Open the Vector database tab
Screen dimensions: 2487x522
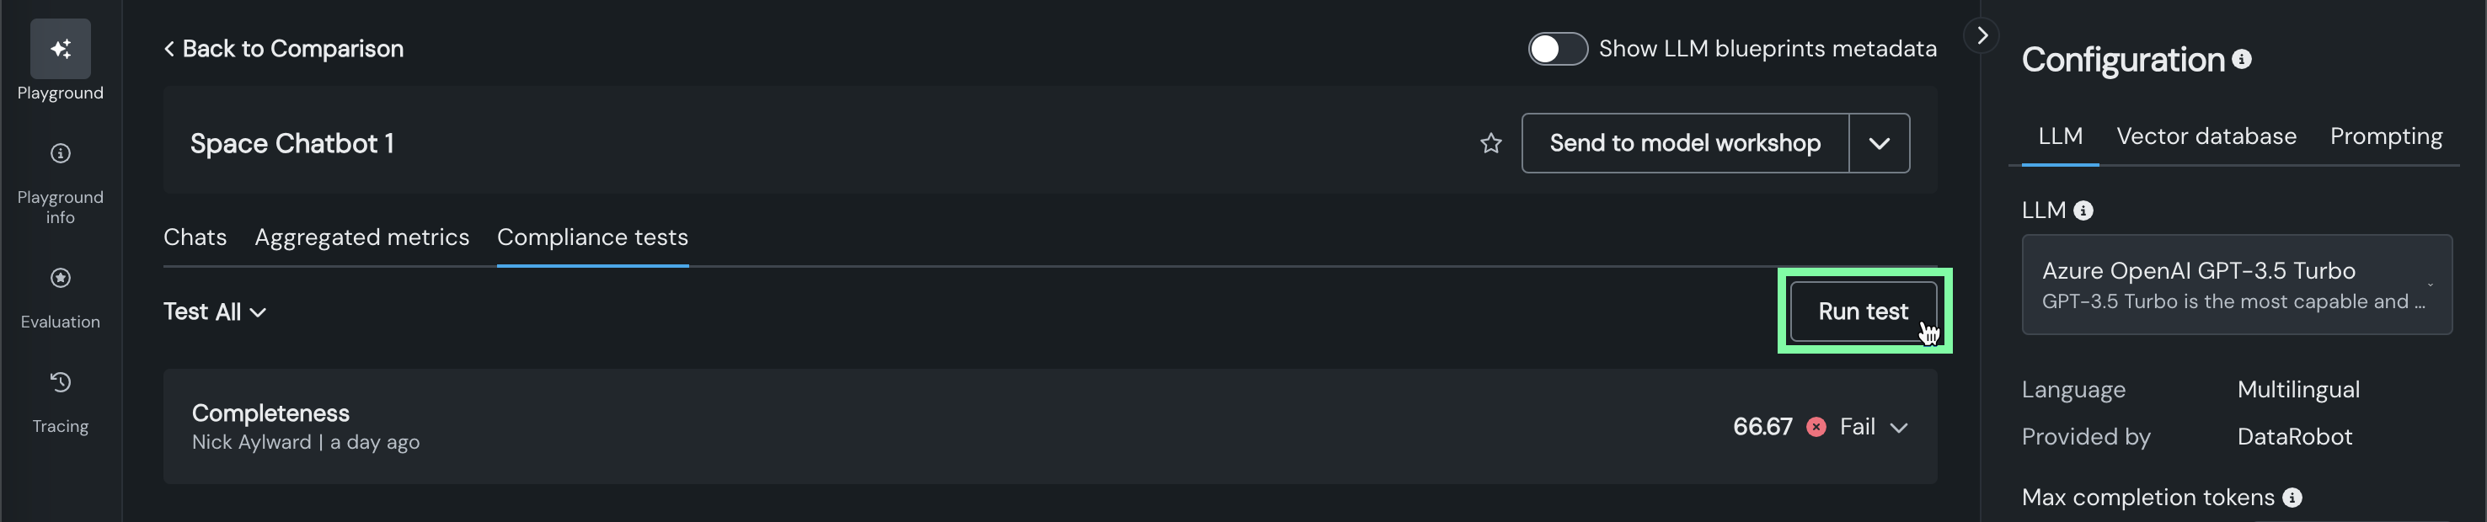point(2206,137)
